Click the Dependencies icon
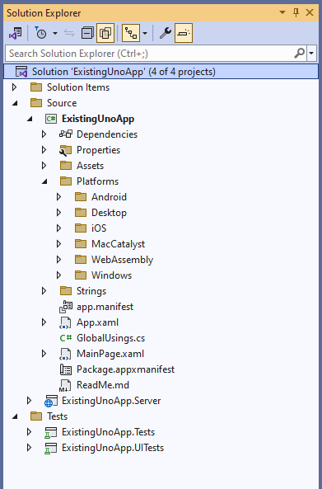 coord(66,134)
